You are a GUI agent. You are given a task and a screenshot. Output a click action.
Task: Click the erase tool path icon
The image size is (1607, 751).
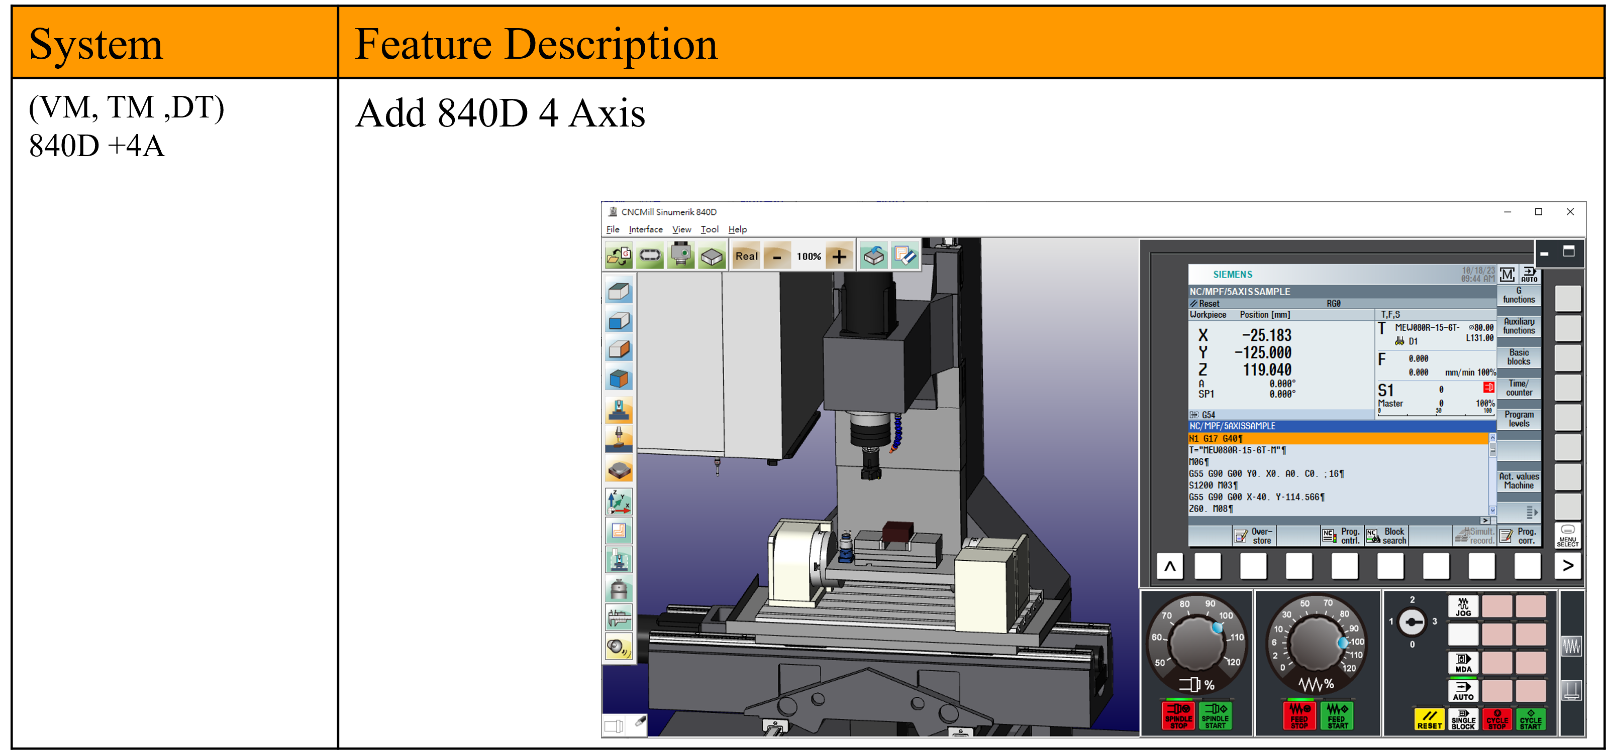[x=905, y=256]
